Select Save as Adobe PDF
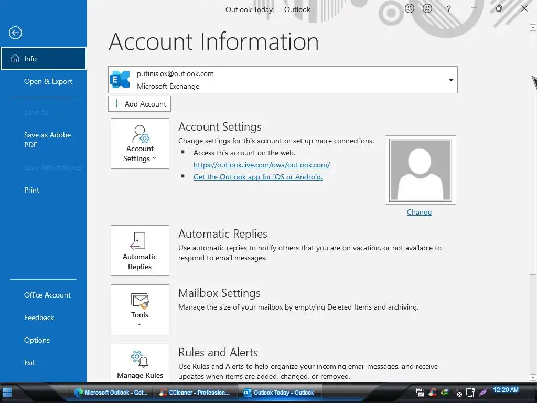Screen dimensions: 537x403 tap(47, 140)
